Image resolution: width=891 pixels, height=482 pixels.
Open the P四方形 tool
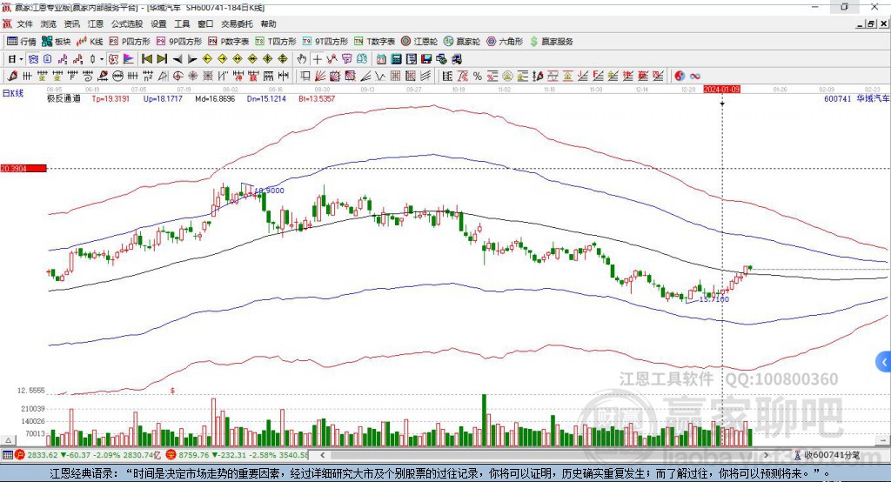click(130, 42)
